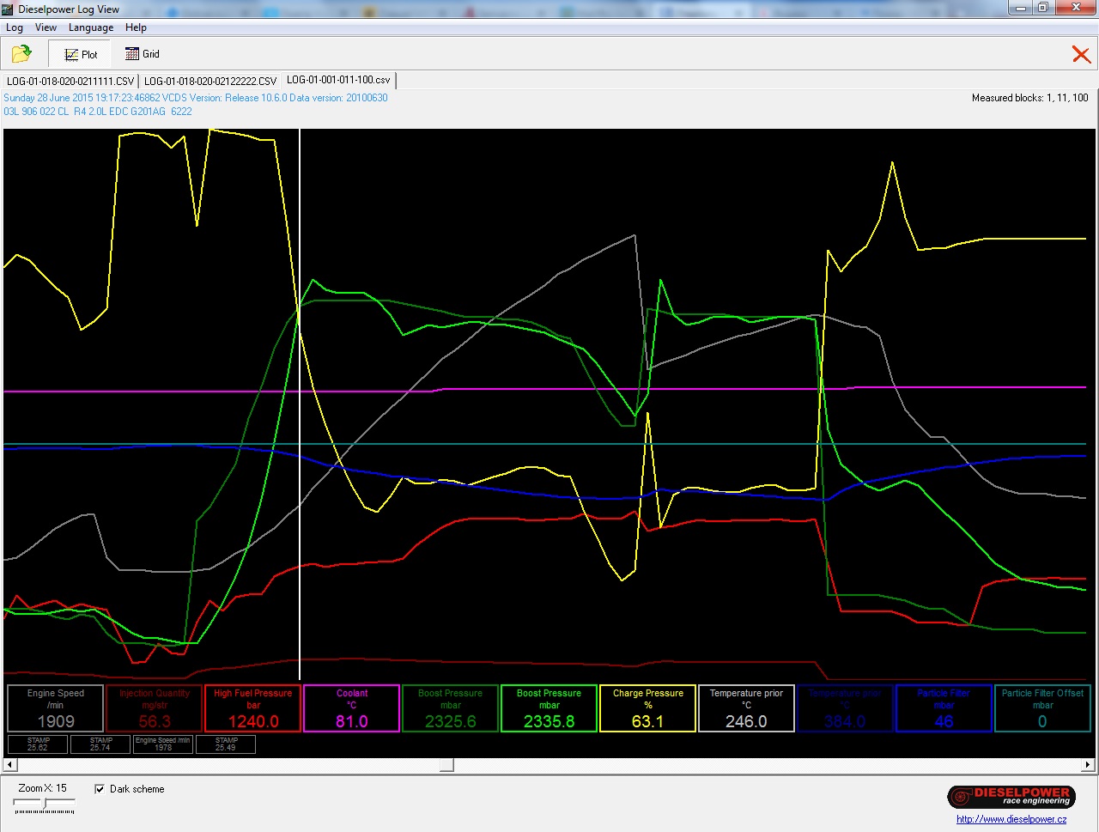Viewport: 1099px width, 832px height.
Task: Select LOG-01-018-020-02122222.CSV tab
Action: tap(210, 81)
